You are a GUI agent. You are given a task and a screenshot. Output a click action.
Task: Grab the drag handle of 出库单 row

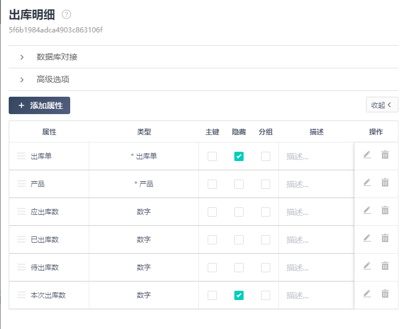point(21,156)
